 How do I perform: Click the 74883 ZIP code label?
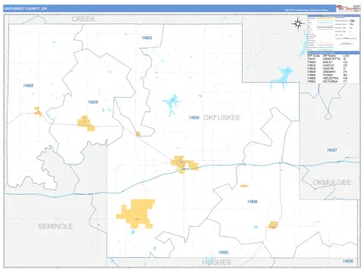point(223,253)
